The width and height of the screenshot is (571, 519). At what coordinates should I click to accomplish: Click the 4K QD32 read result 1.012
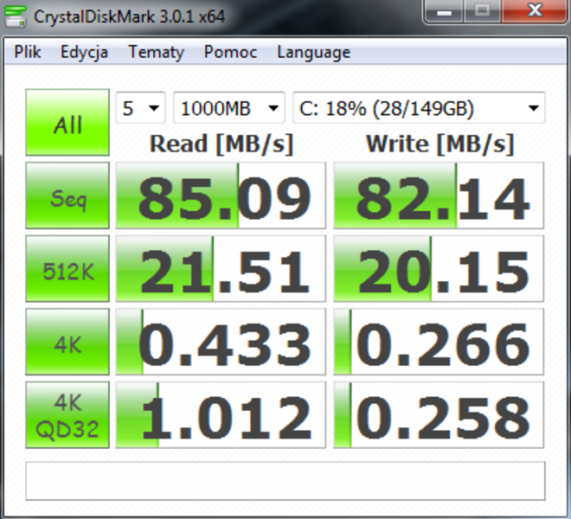tap(221, 417)
